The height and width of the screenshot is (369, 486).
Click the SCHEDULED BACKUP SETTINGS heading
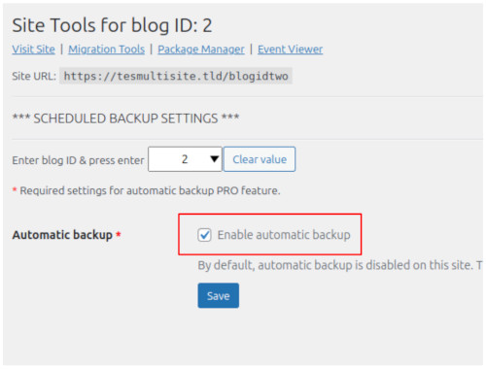[125, 118]
